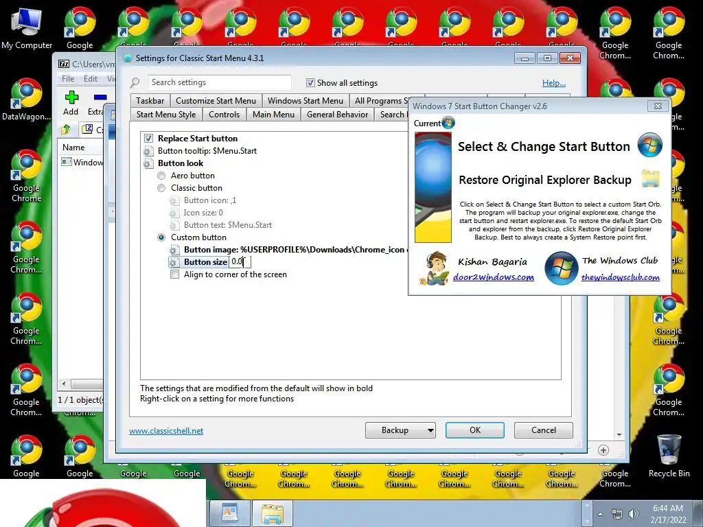Switch to the Main Menu tab
The width and height of the screenshot is (703, 527).
point(273,115)
